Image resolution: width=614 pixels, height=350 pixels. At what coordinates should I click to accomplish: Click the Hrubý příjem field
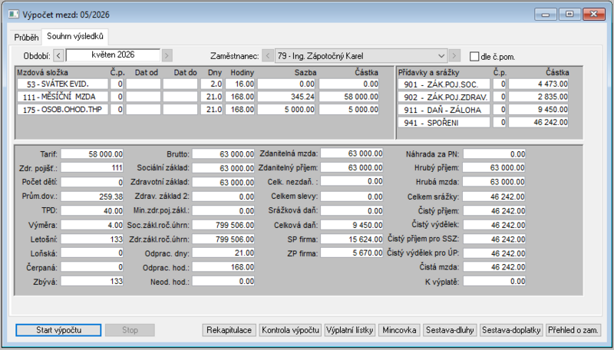point(494,168)
